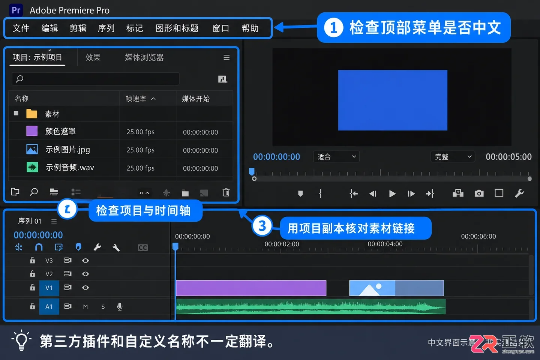Switch to the 效果 tab
Image resolution: width=540 pixels, height=360 pixels.
[x=93, y=57]
